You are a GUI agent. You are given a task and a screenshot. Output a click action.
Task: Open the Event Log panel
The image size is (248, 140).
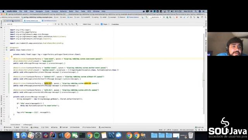[199, 127]
